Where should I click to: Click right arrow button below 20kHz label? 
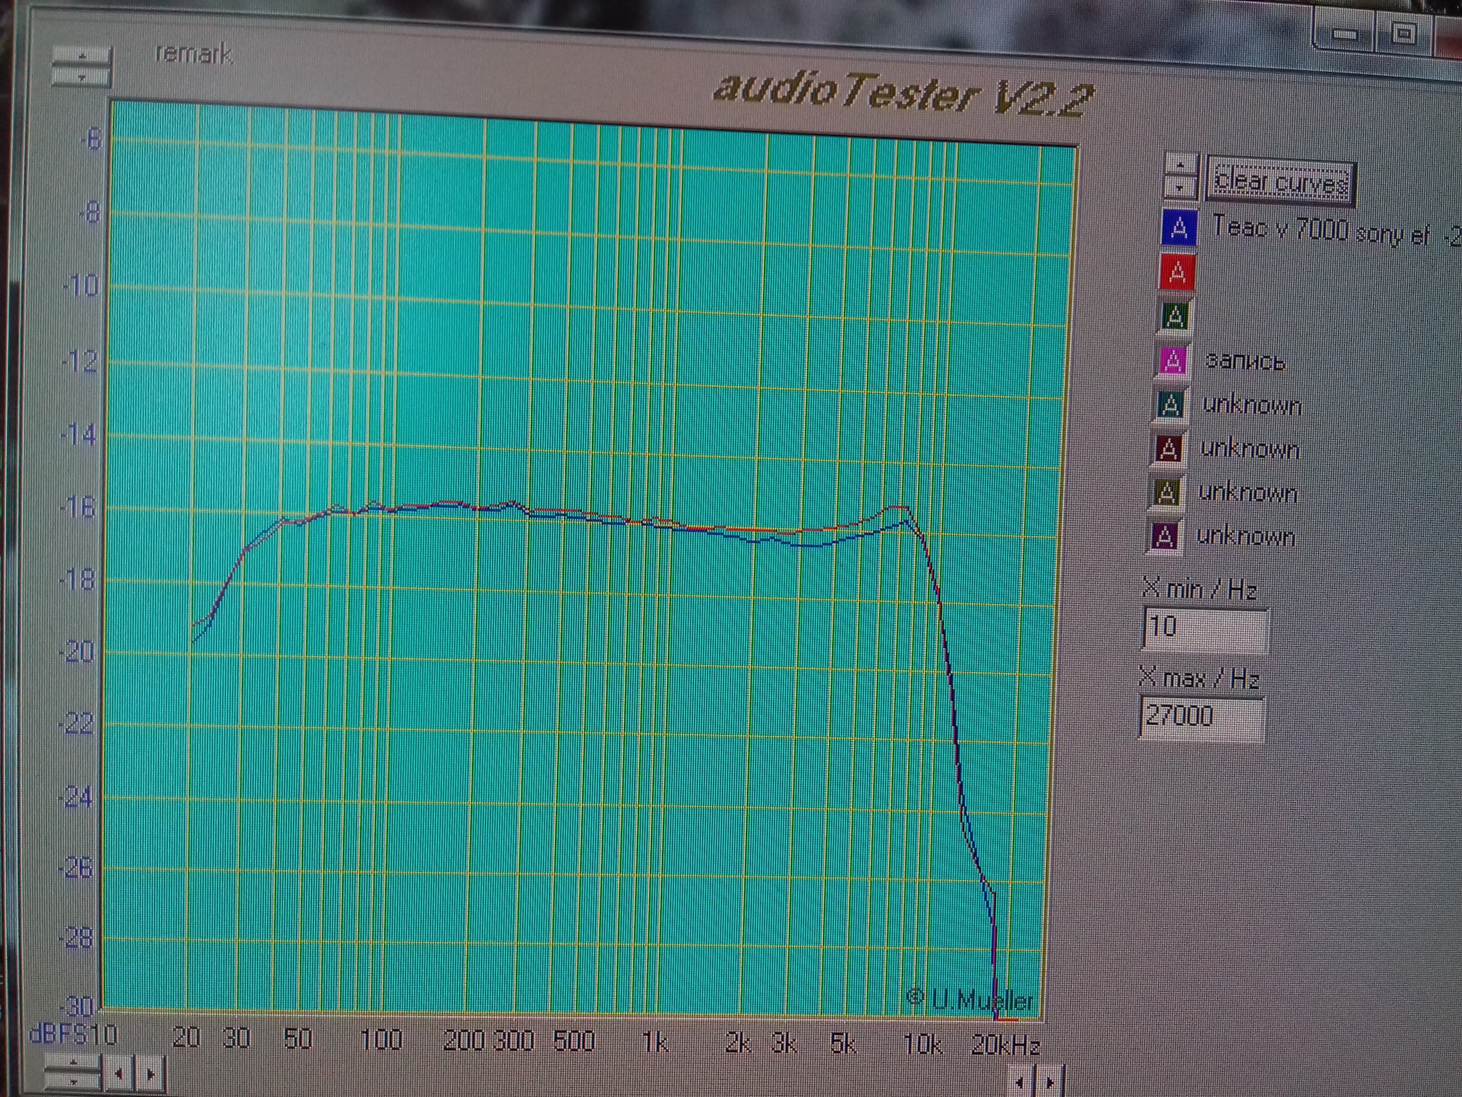1049,1084
